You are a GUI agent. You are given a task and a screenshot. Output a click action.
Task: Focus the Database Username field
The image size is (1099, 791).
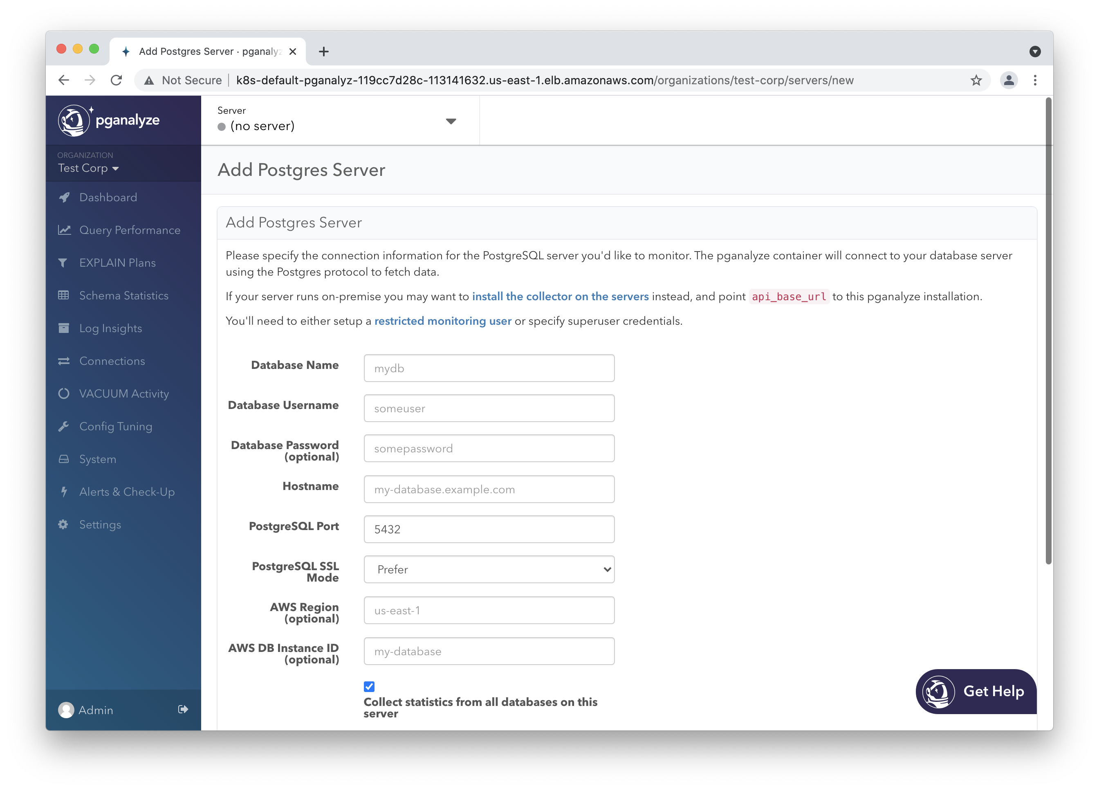pos(489,408)
